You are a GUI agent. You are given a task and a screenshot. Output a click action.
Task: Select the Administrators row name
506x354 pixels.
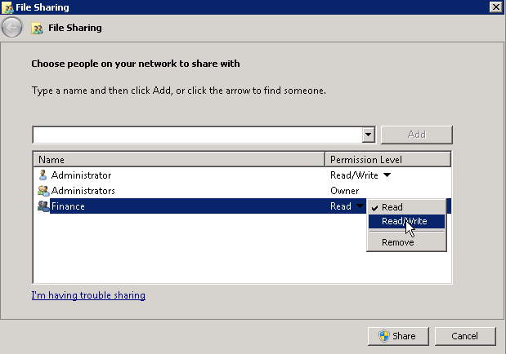(83, 191)
